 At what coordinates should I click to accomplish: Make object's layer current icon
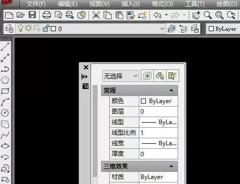pos(172,29)
